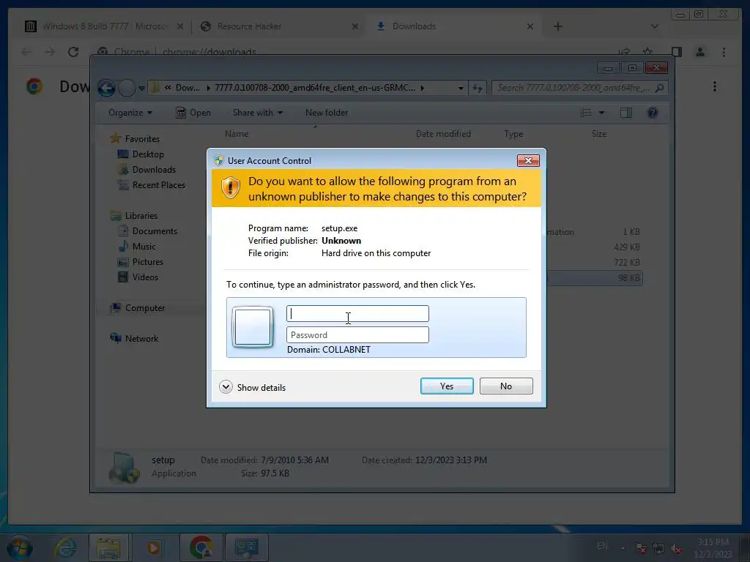The image size is (750, 562).
Task: Click the Explorer search box
Action: (x=580, y=88)
